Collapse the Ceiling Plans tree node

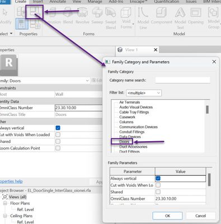tap(5, 216)
